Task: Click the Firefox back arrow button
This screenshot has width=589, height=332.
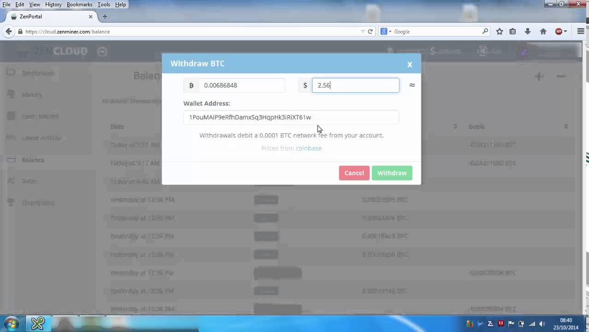Action: click(9, 31)
